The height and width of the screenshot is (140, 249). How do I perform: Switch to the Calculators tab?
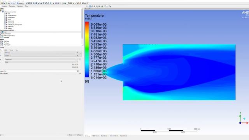pyautogui.click(x=20, y=6)
